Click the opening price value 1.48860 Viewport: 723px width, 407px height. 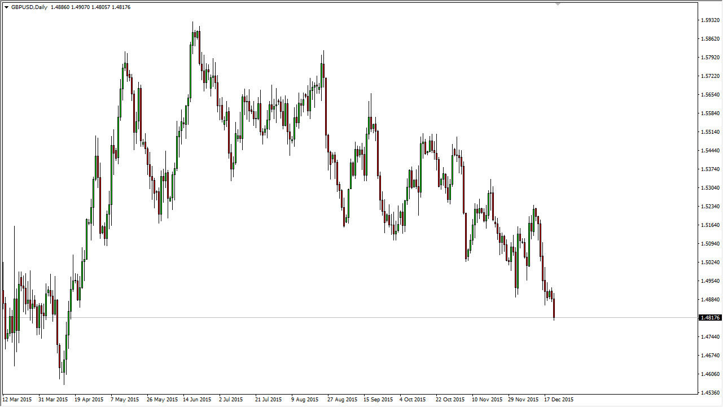(x=59, y=7)
